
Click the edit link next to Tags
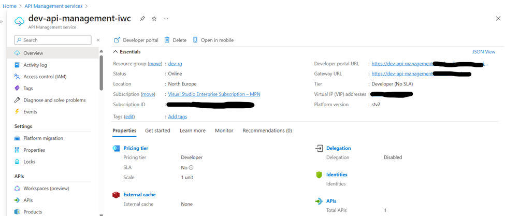(129, 117)
